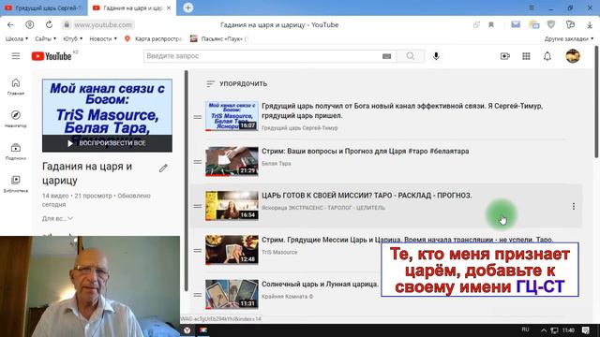Open Навигатор in the sidebar
This screenshot has width=600, height=337.
point(16,119)
